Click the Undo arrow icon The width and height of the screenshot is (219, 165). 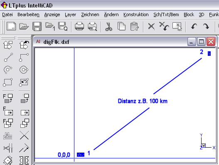(x=194, y=26)
